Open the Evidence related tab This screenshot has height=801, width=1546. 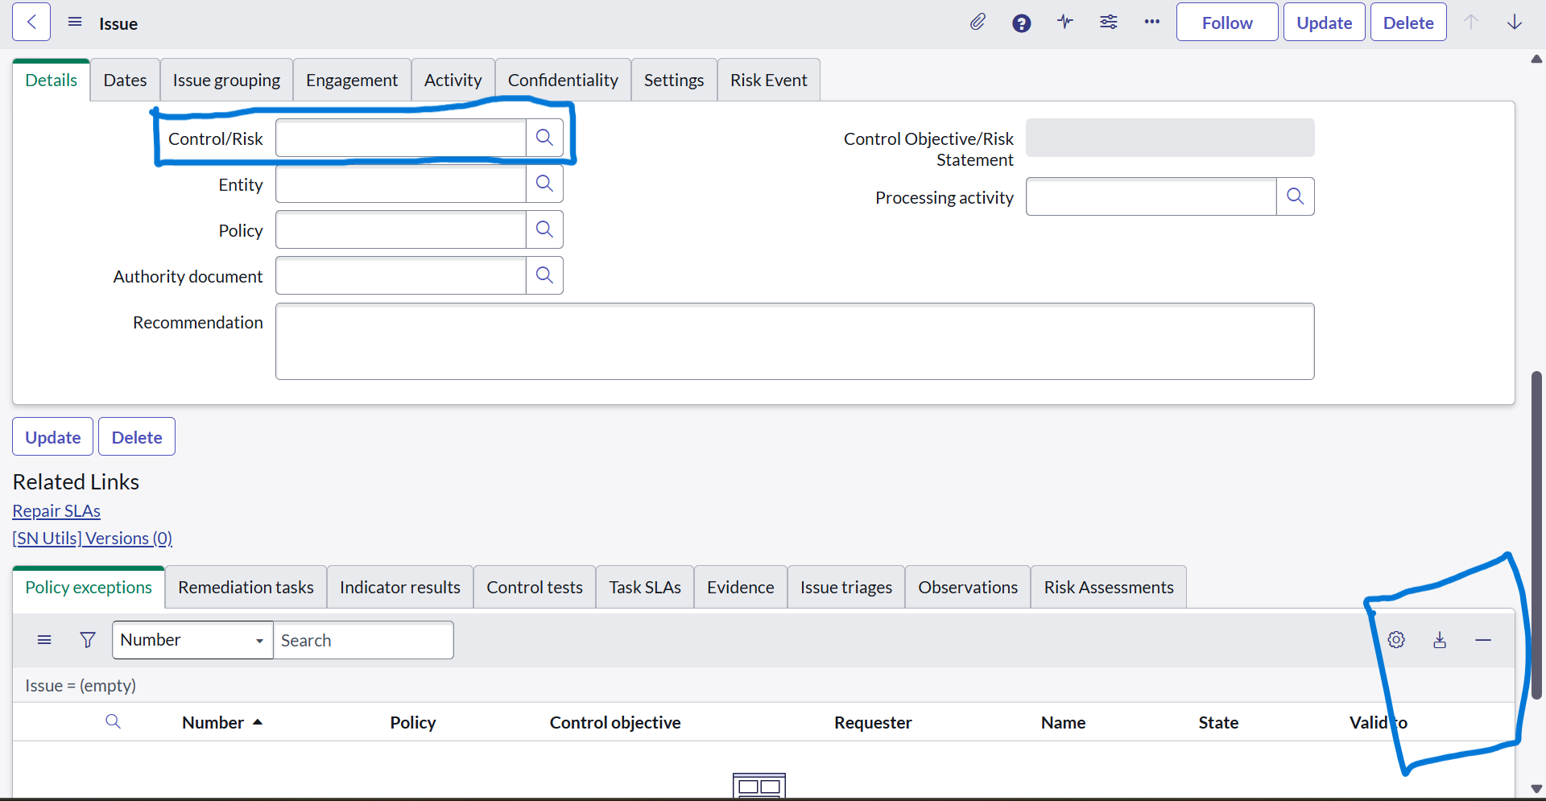pos(741,587)
